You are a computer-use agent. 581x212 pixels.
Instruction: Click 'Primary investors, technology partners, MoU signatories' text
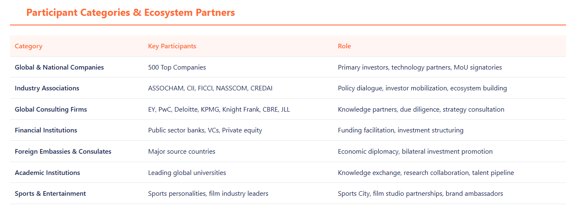click(420, 67)
